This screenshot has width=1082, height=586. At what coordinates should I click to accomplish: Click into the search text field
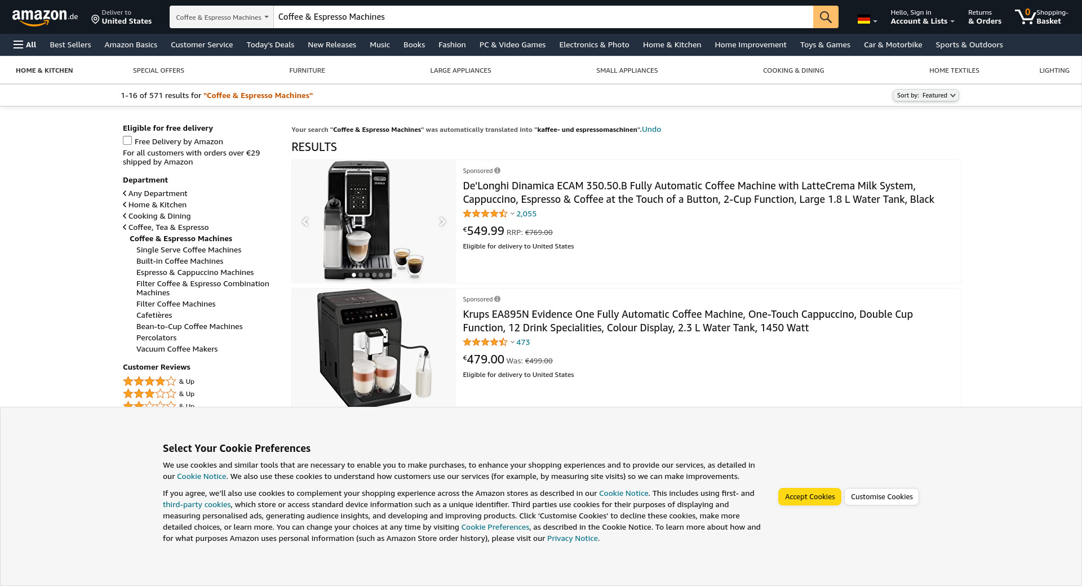click(543, 17)
